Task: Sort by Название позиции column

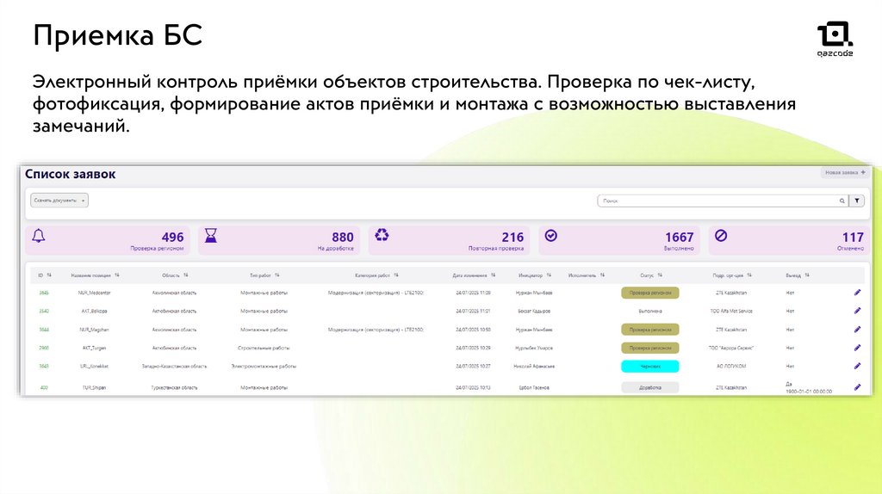Action: (x=117, y=275)
